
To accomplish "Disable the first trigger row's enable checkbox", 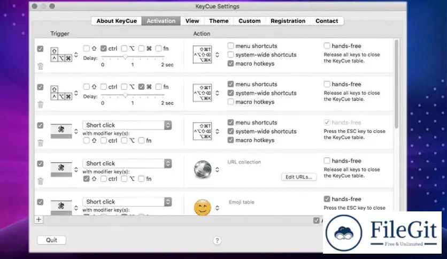I will (x=40, y=49).
